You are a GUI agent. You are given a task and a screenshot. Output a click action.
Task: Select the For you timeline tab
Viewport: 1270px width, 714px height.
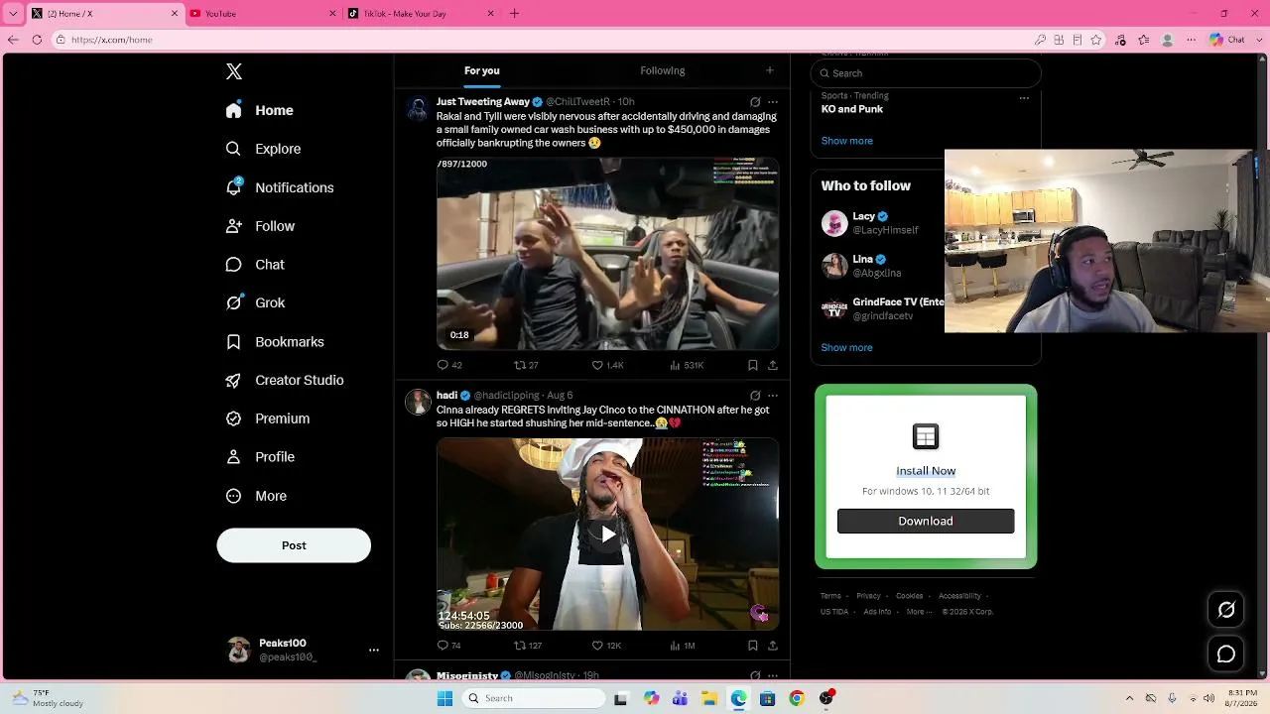482,70
